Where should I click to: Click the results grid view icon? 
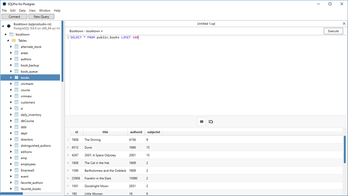201,122
